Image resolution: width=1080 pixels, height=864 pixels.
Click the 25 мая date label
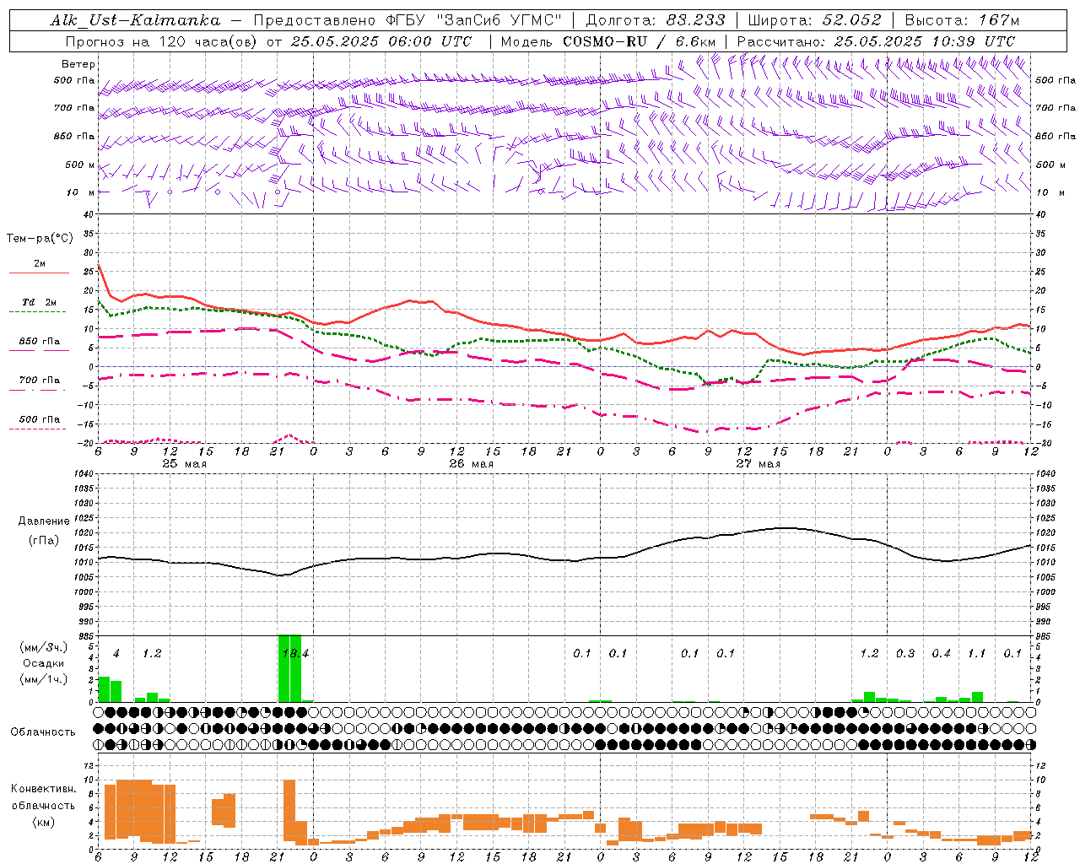(x=184, y=464)
